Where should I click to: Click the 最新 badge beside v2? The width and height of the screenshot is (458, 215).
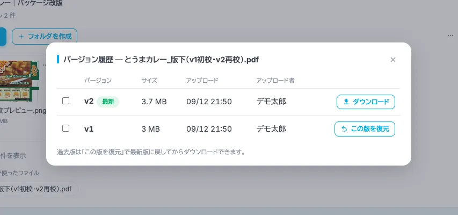pyautogui.click(x=108, y=102)
